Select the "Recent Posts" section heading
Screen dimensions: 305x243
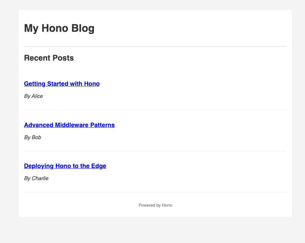tap(49, 58)
